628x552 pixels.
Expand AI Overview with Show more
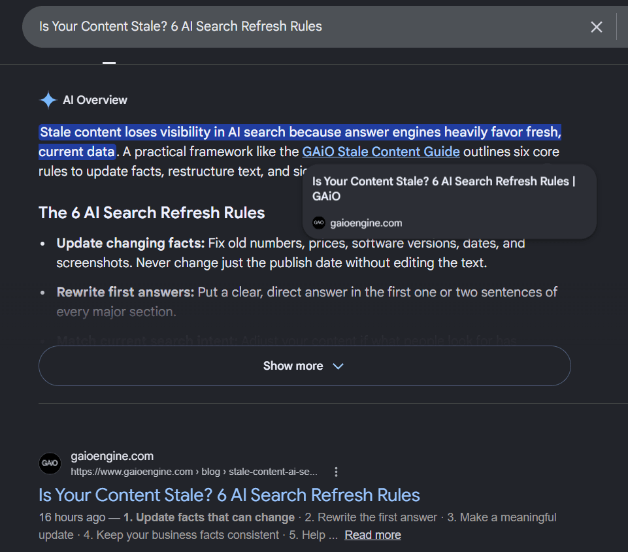coord(305,366)
